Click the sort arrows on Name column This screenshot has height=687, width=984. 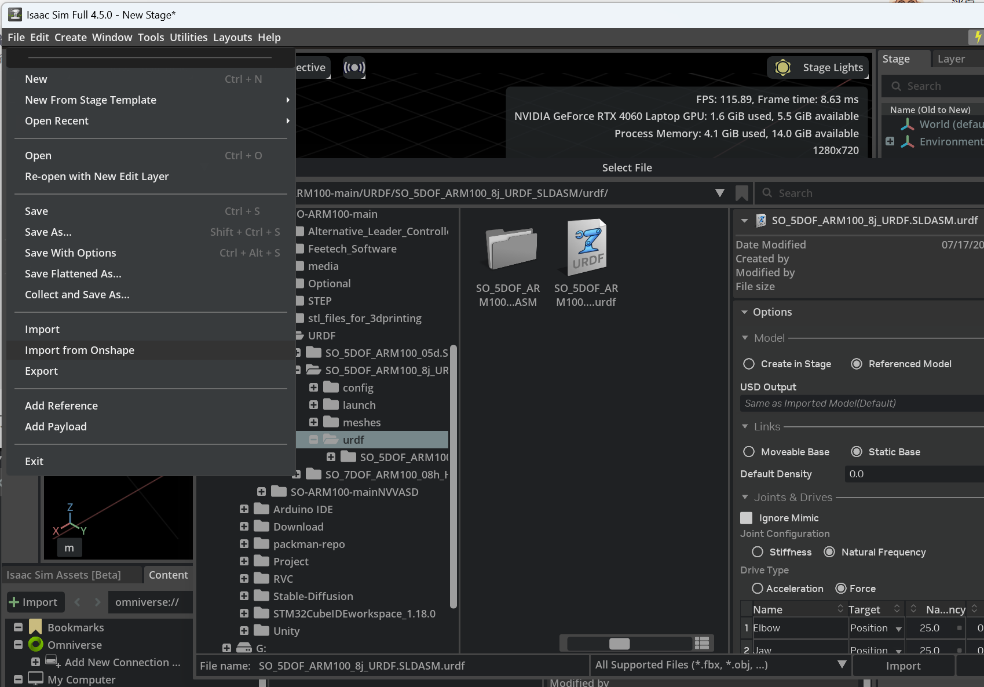pyautogui.click(x=840, y=609)
